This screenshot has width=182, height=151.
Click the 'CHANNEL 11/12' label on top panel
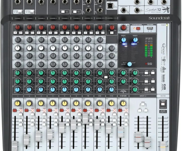click(112, 18)
